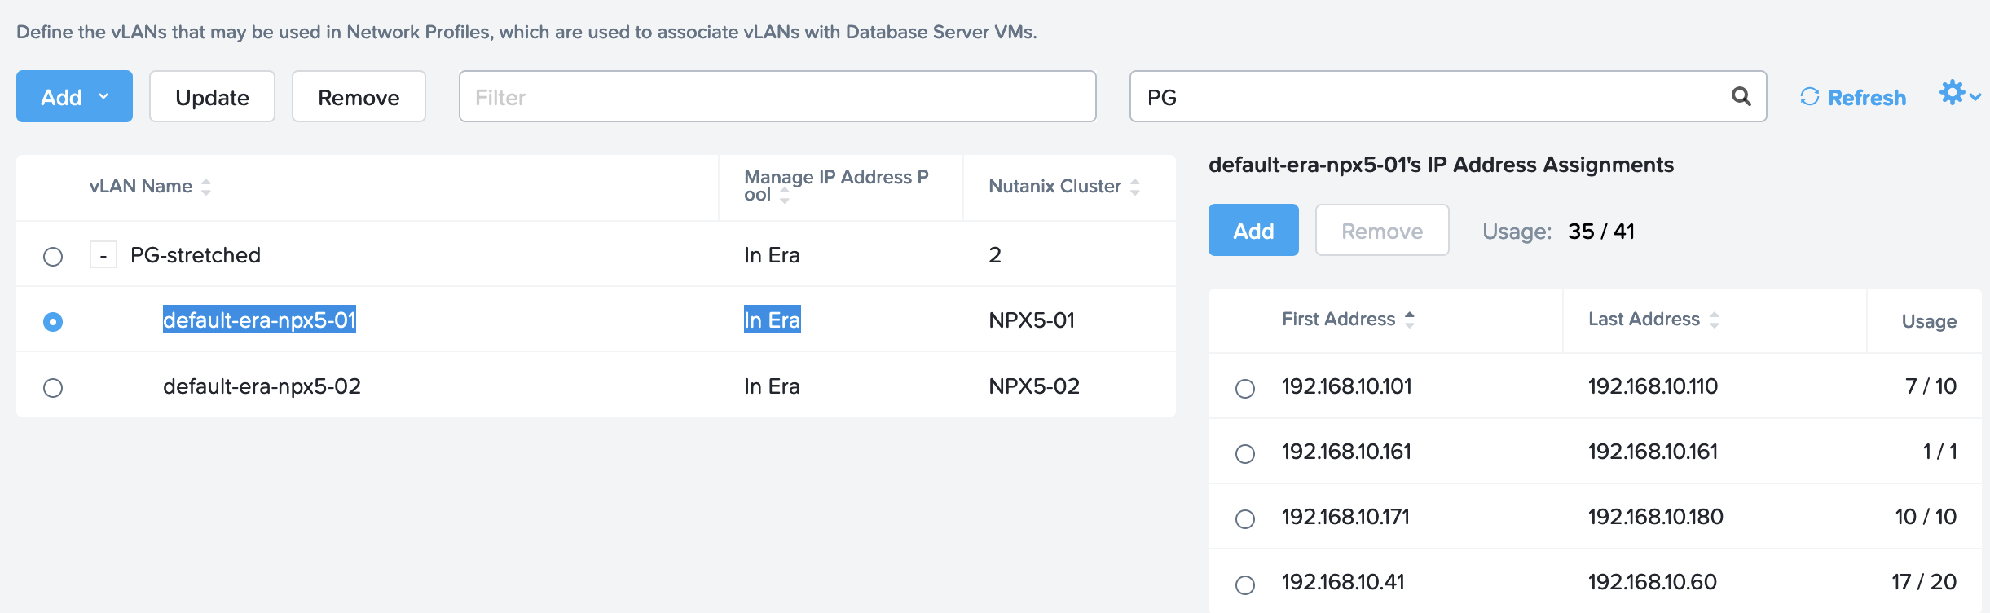Click the search magnifier icon
1990x613 pixels.
point(1741,96)
